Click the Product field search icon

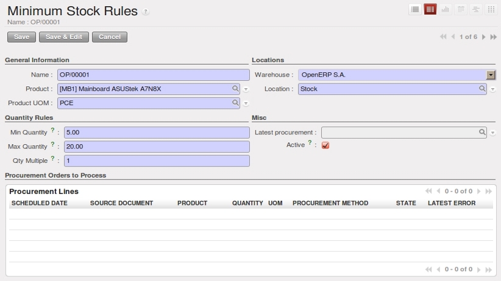tap(235, 88)
